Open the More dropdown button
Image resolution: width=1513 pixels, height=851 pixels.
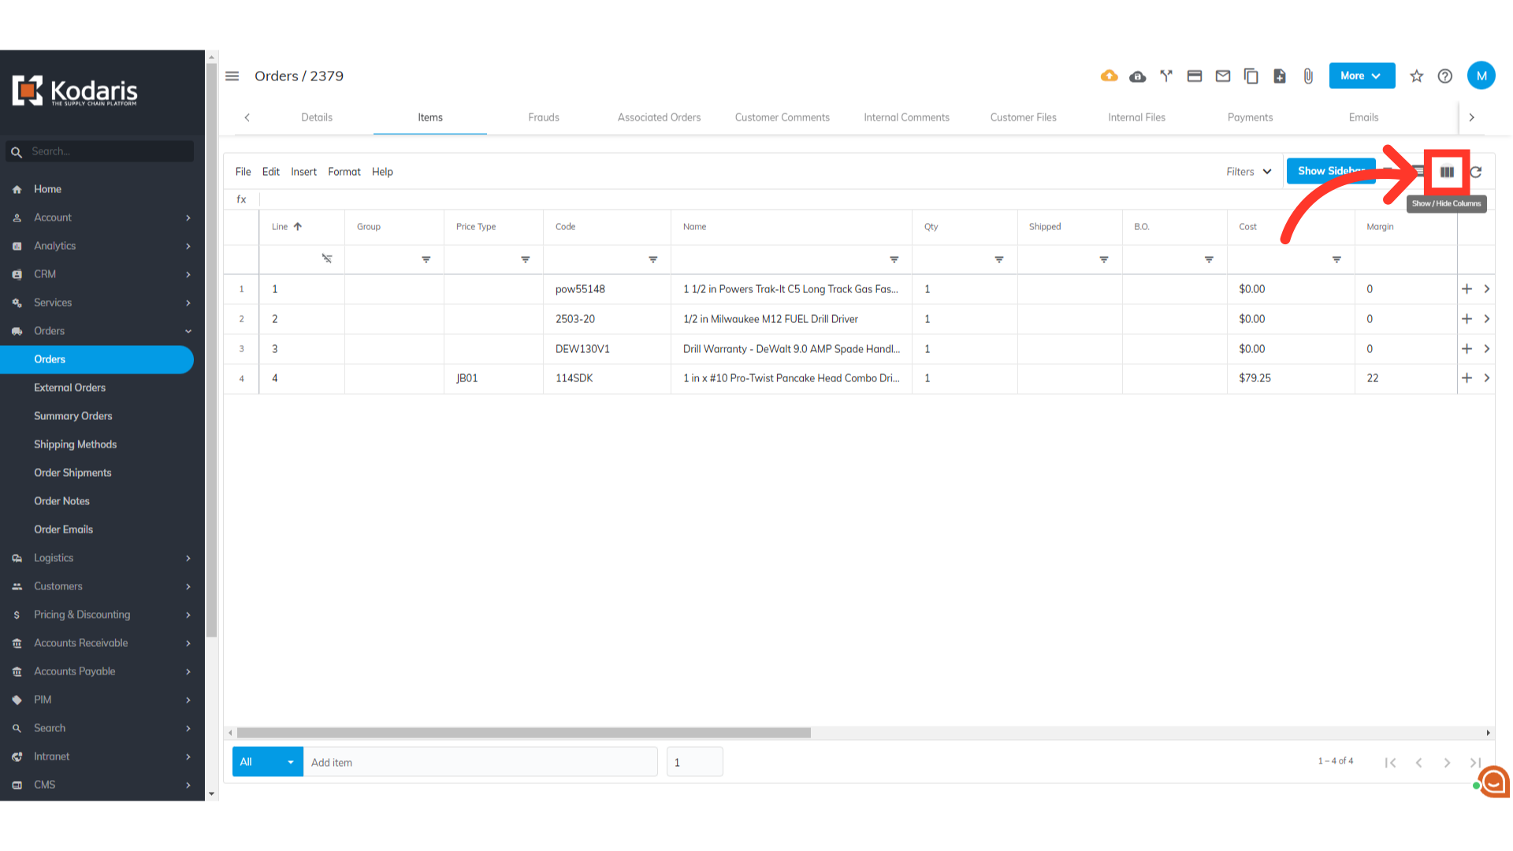(1361, 76)
